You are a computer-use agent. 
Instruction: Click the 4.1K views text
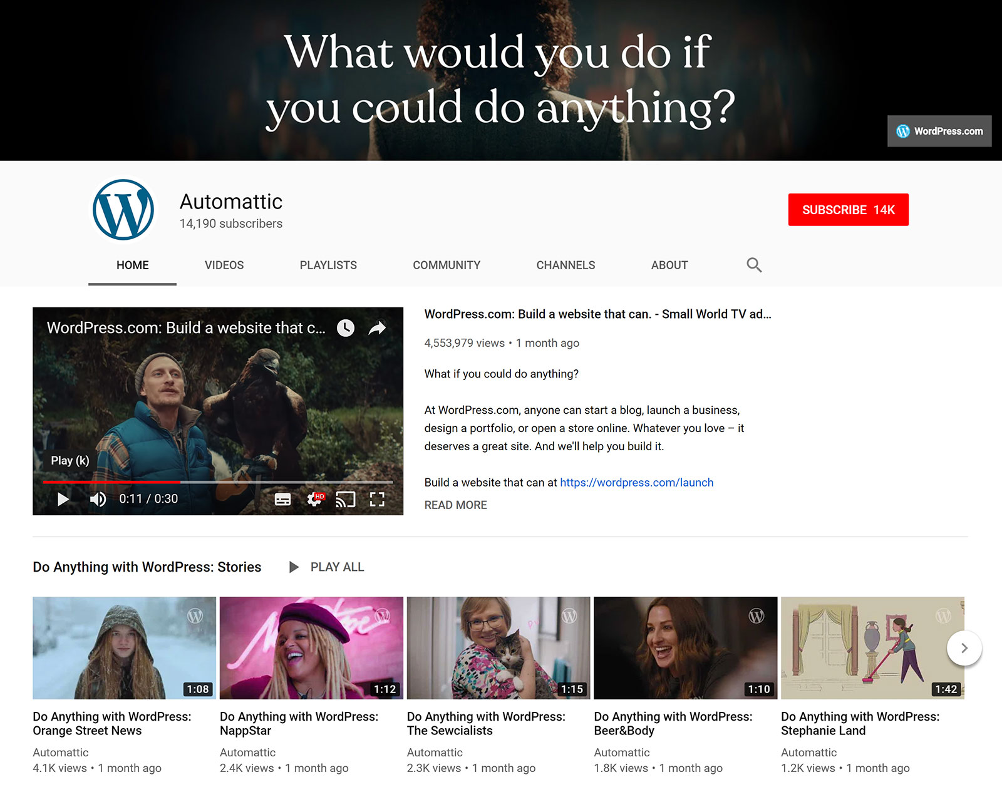pyautogui.click(x=60, y=768)
